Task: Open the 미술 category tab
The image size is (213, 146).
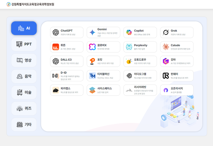Action: point(24,93)
